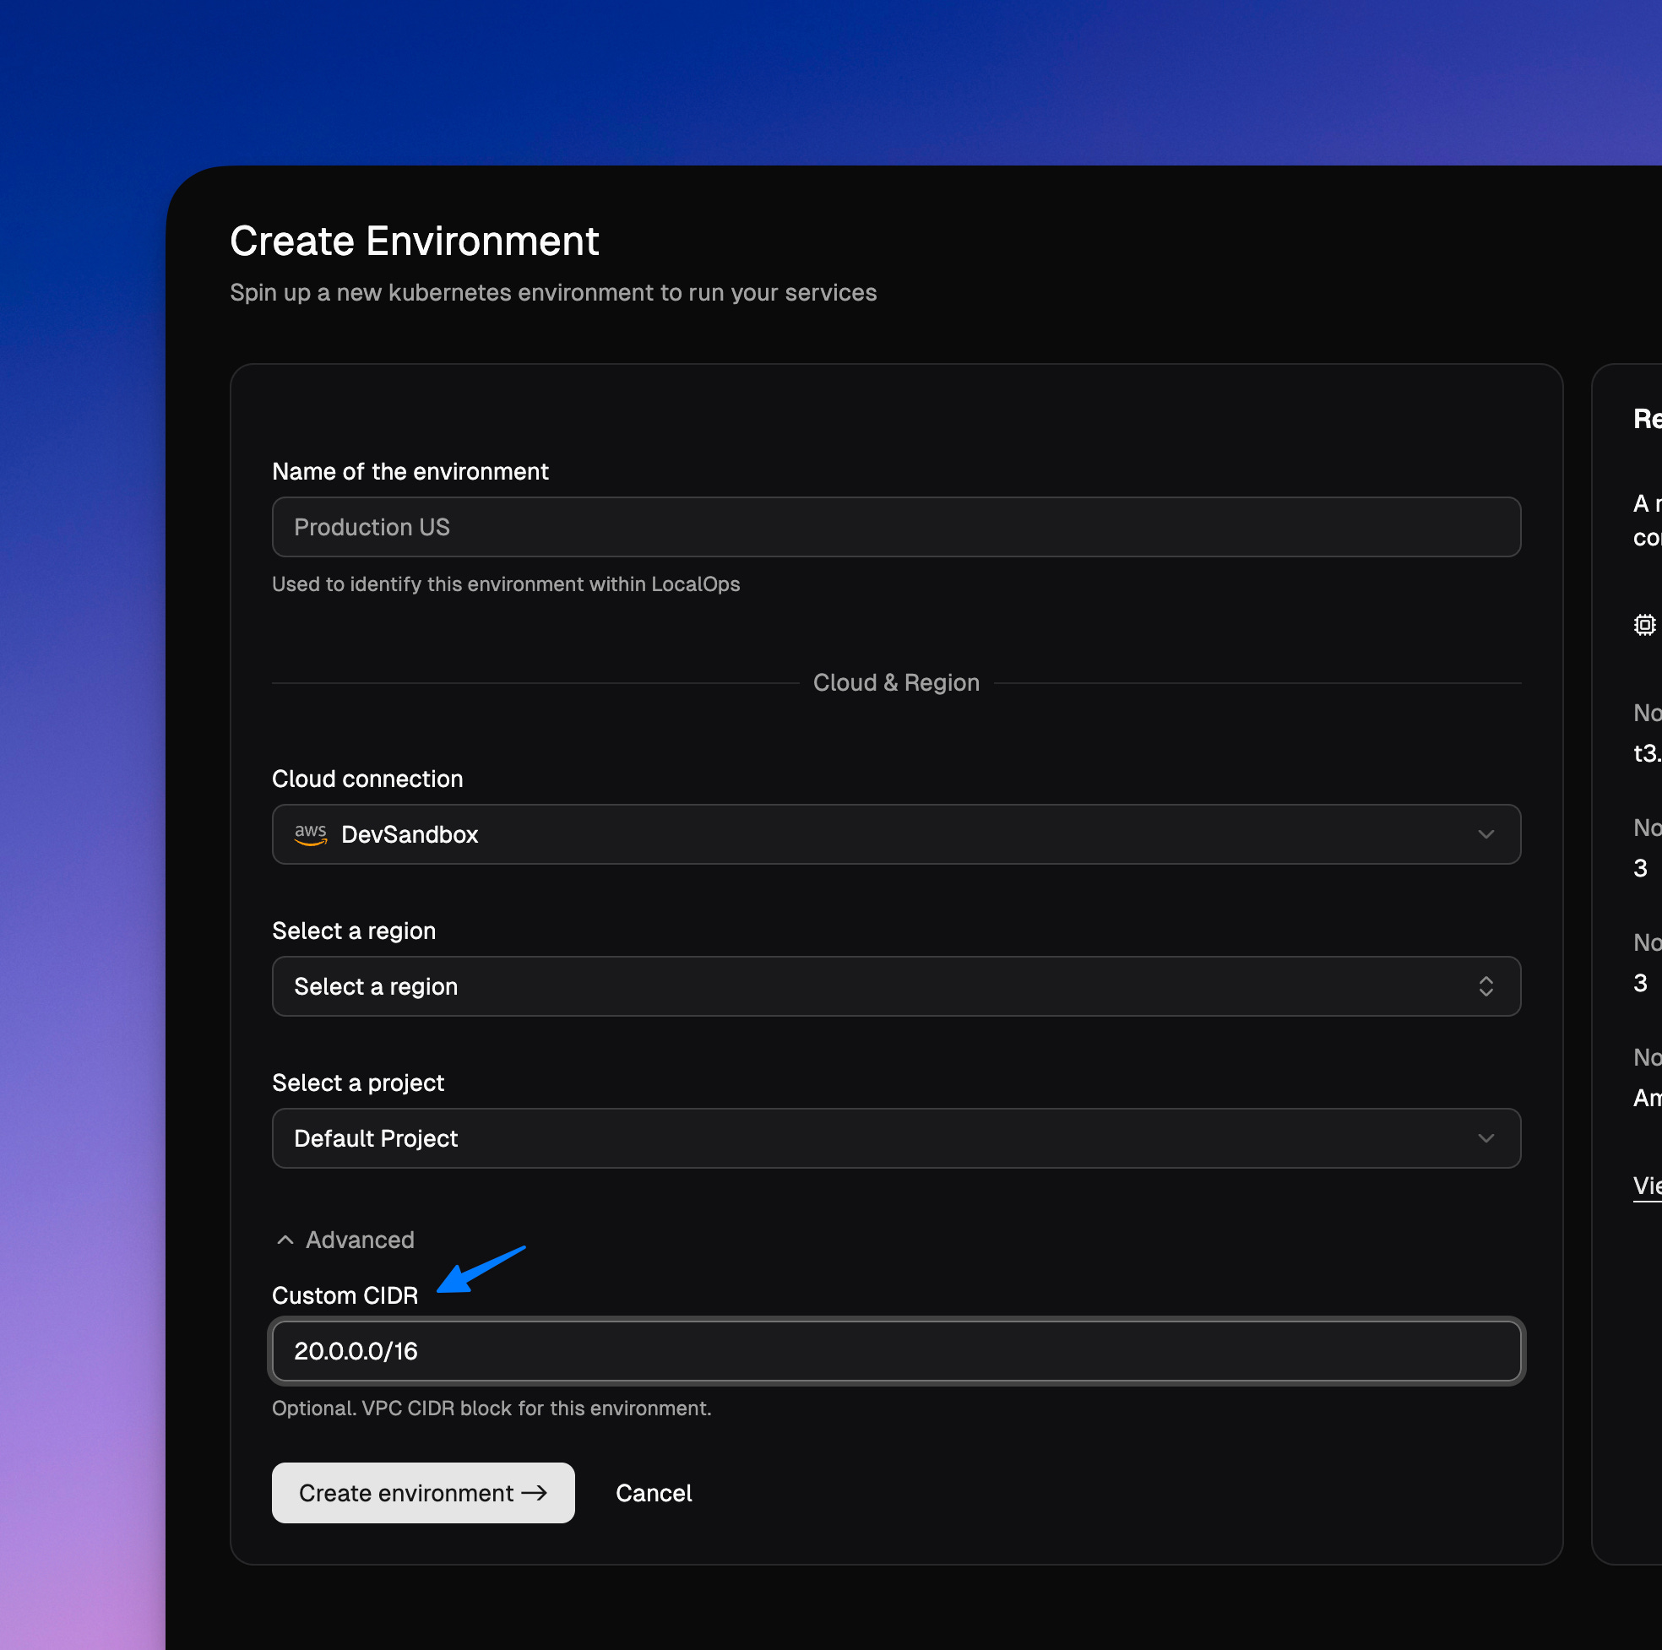1662x1650 pixels.
Task: Click Create environment button
Action: 422,1493
